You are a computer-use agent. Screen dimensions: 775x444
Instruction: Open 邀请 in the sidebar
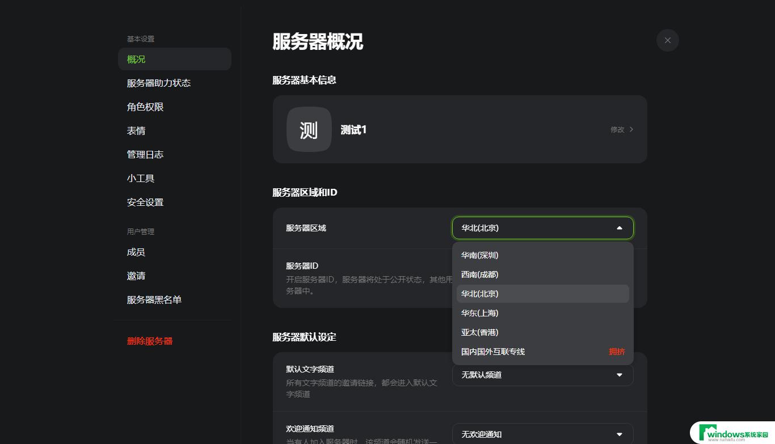(x=175, y=276)
